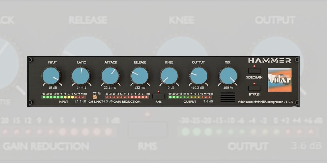Click the speaker grille vent
The width and height of the screenshot is (327, 163).
tap(228, 98)
